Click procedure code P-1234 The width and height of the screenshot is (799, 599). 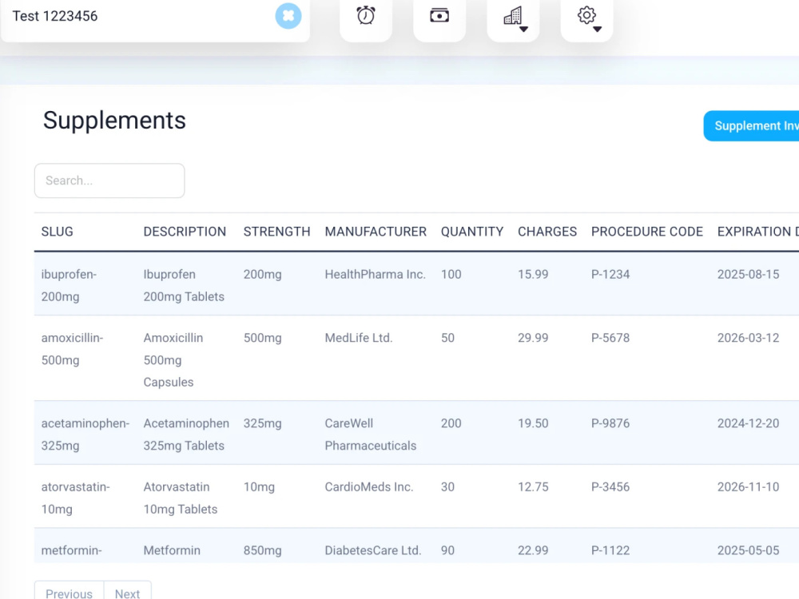(x=610, y=275)
